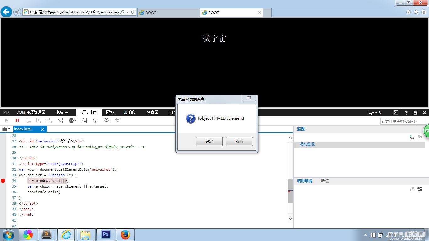
Task: Toggle the word wrap icon
Action: (95, 120)
